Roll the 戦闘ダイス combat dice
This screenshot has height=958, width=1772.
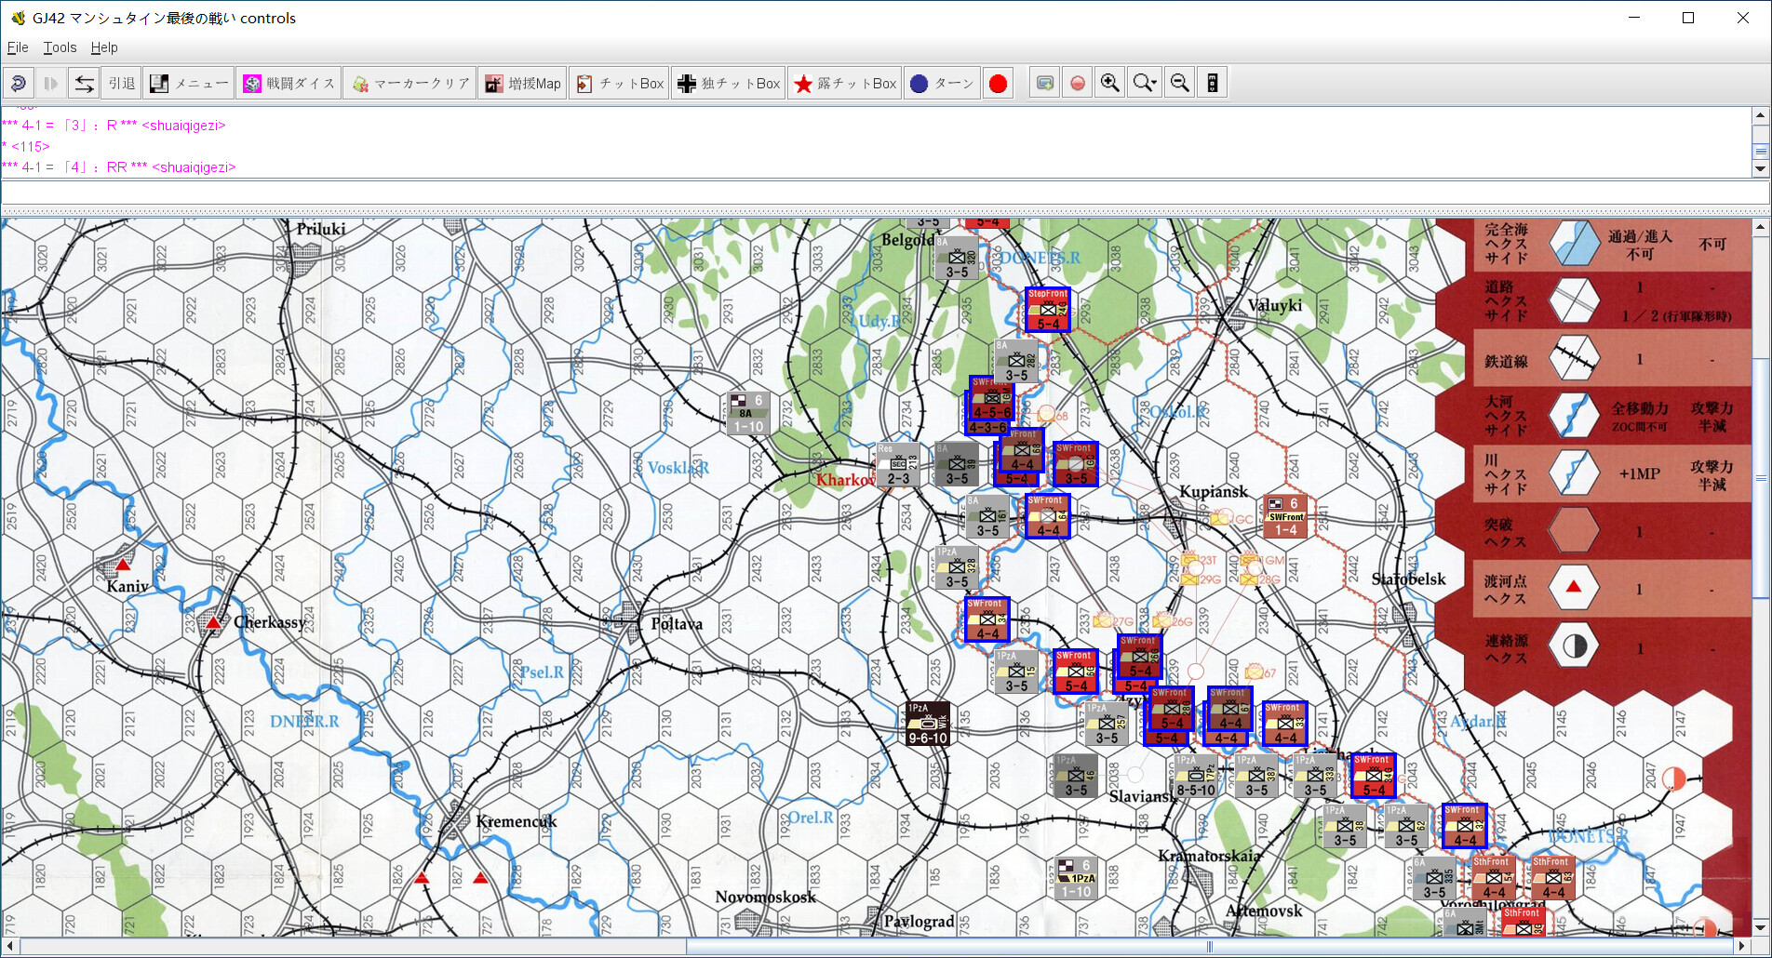pyautogui.click(x=289, y=84)
